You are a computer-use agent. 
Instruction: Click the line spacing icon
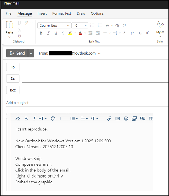point(115,33)
